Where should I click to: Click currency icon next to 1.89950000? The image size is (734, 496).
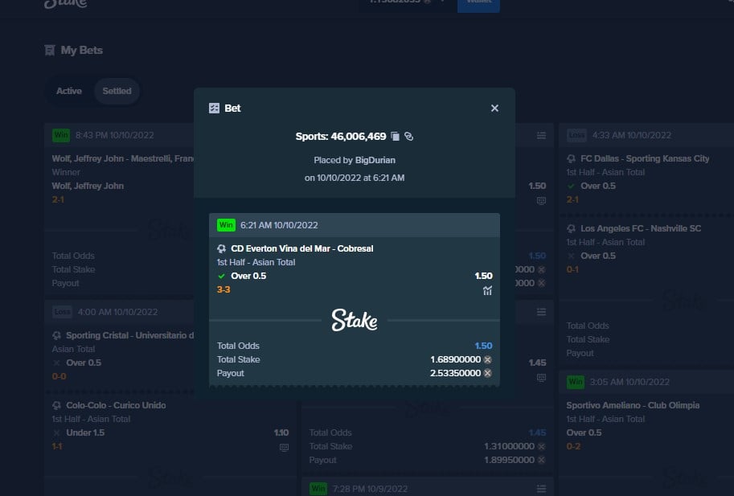[x=541, y=460]
